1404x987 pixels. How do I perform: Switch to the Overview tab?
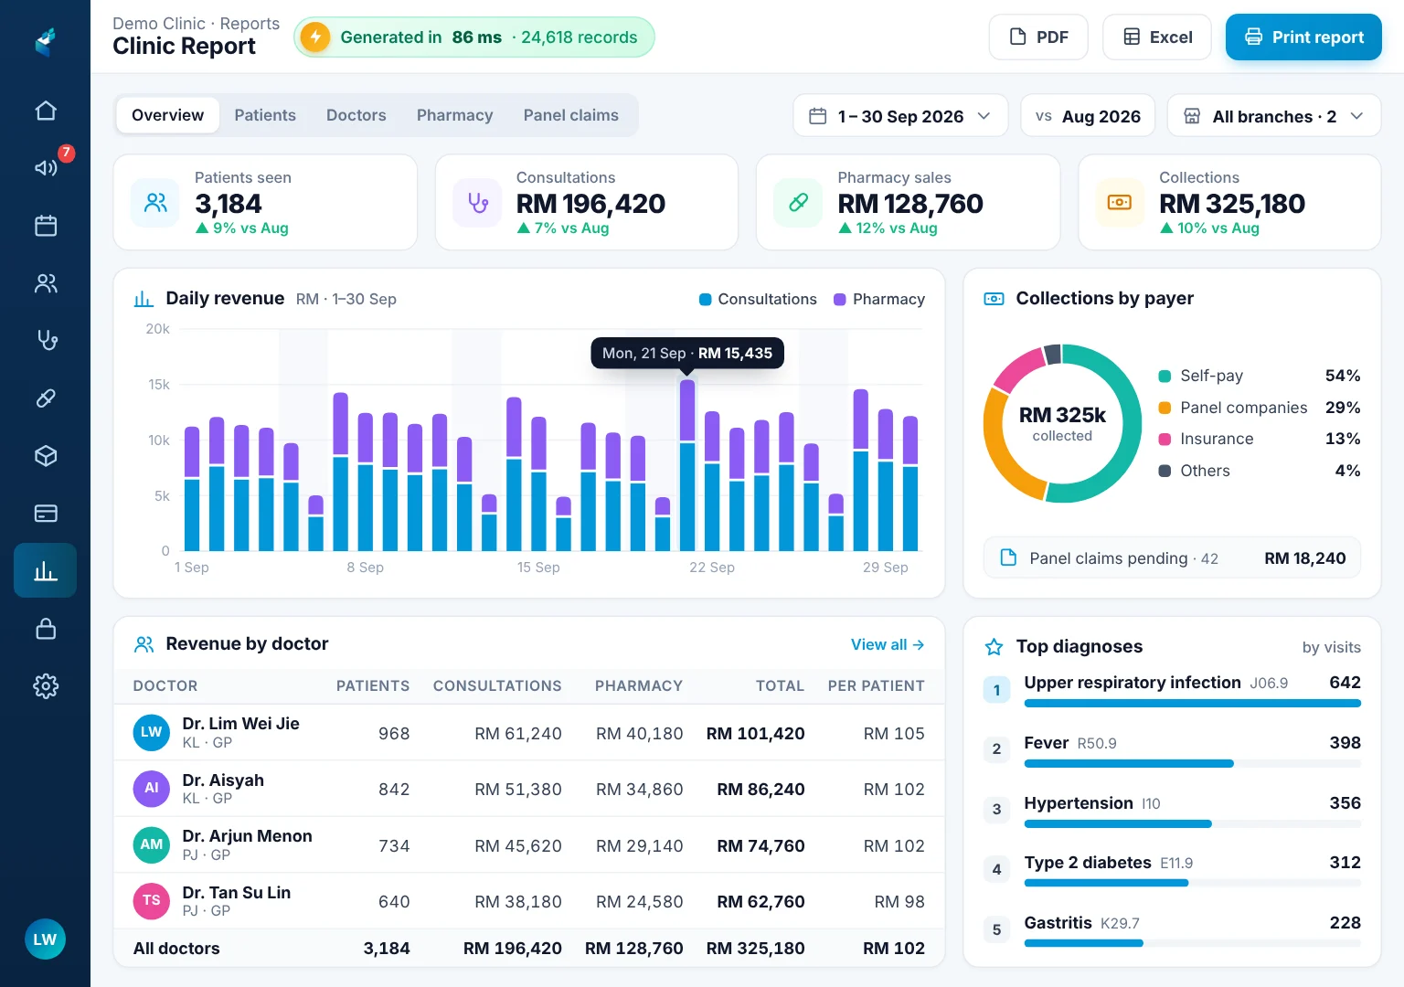click(x=168, y=115)
